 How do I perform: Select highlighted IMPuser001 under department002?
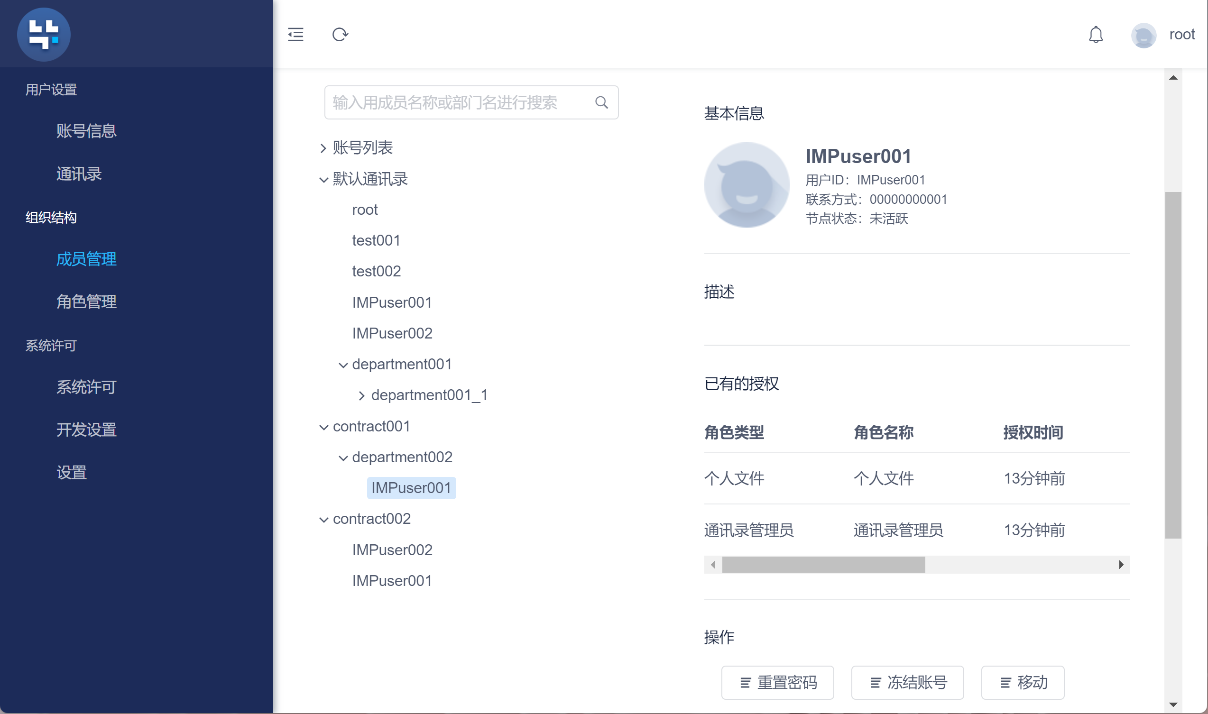[x=411, y=488]
